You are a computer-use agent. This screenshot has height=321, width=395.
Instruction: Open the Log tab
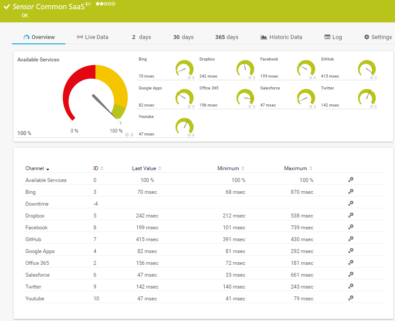333,37
